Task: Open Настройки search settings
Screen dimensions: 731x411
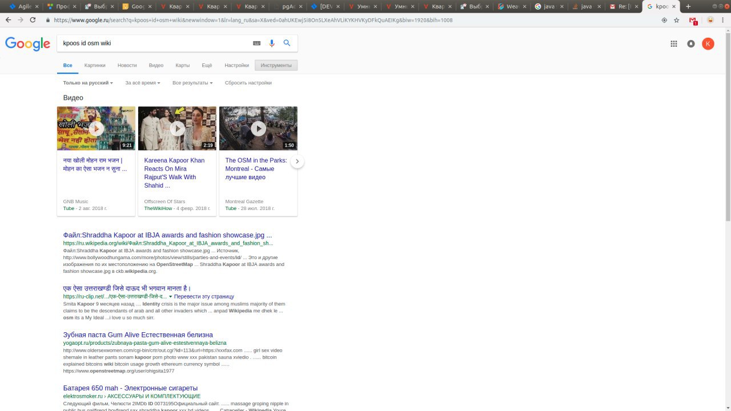Action: coord(236,65)
